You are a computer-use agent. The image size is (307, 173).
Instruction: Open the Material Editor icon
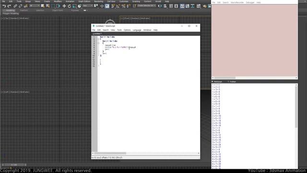[199, 6]
